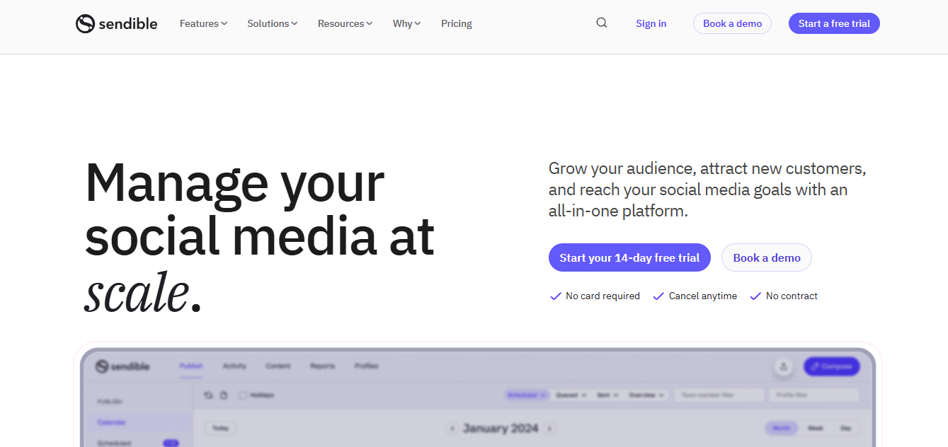The height and width of the screenshot is (447, 948).
Task: Expand the Why dropdown menu
Action: (407, 23)
